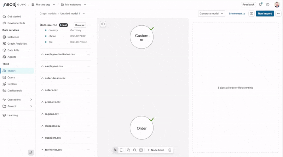
Task: Open Graph Analytics
Action: pos(17,44)
